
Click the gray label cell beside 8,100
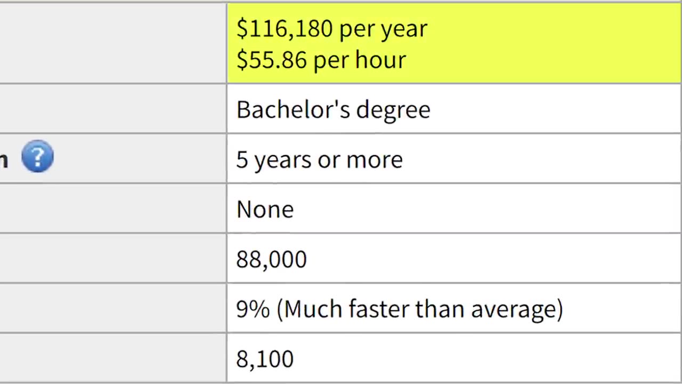112,358
